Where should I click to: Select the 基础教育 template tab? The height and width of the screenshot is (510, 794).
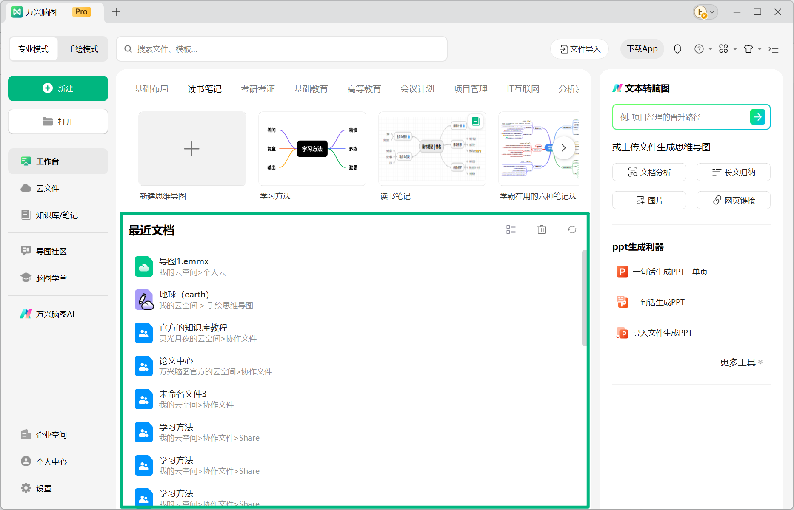pyautogui.click(x=311, y=89)
